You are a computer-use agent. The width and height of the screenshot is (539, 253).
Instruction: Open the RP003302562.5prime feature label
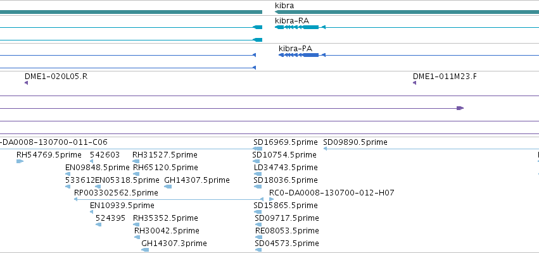(116, 192)
